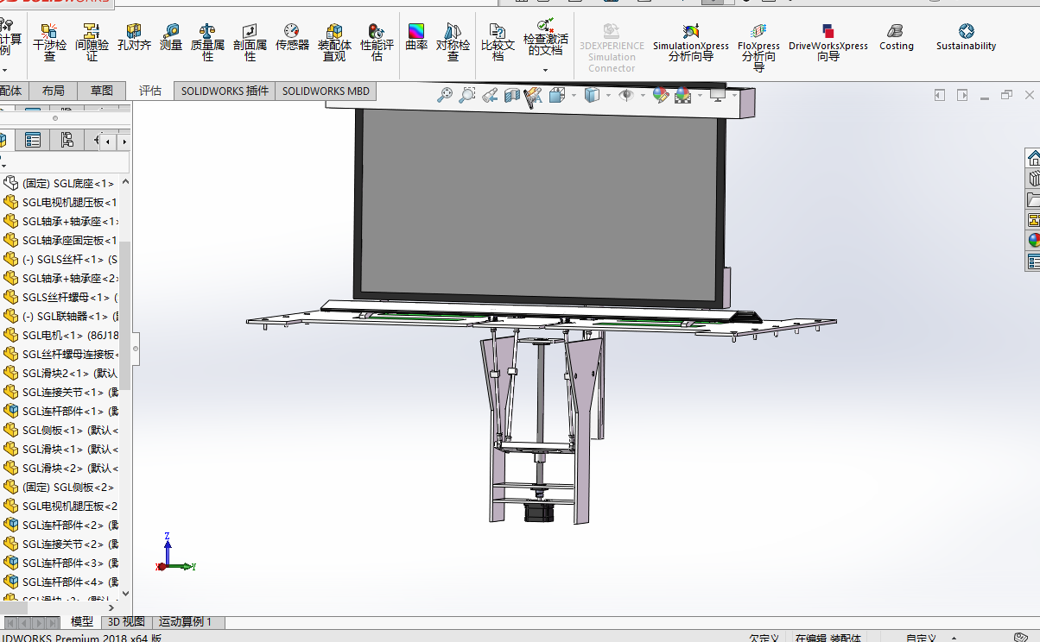Screen dimensions: 1040x642
Task: Select the 孔对齐 hole alignment tool
Action: (x=134, y=38)
